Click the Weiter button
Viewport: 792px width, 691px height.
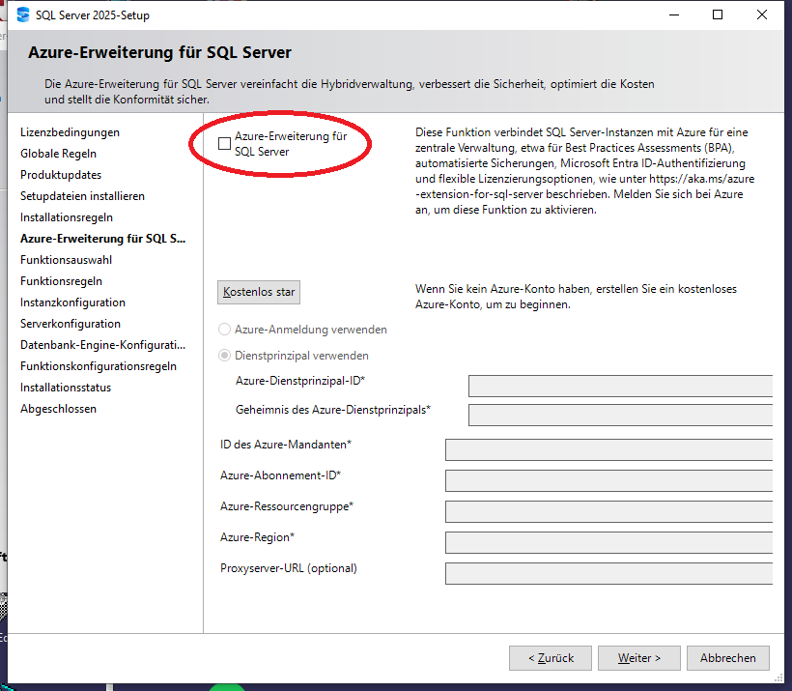tap(639, 658)
